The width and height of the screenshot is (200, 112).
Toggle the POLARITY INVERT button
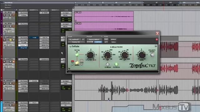coord(152,55)
